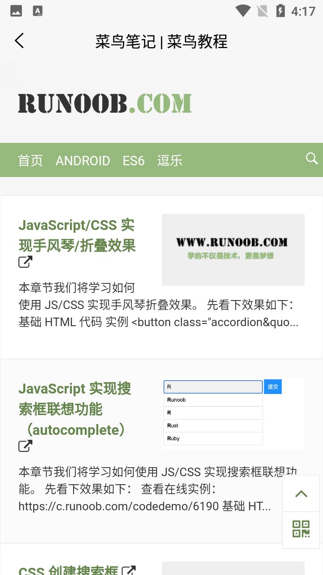Tap the scroll-to-top chevron button
This screenshot has height=575, width=323.
pos(301,494)
